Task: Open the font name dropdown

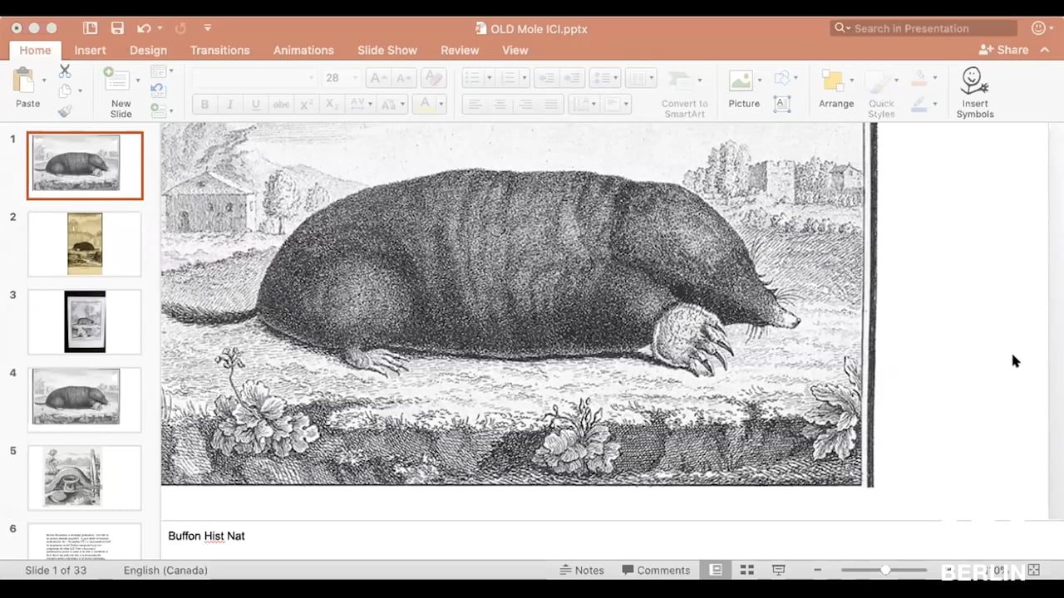Action: [x=312, y=78]
